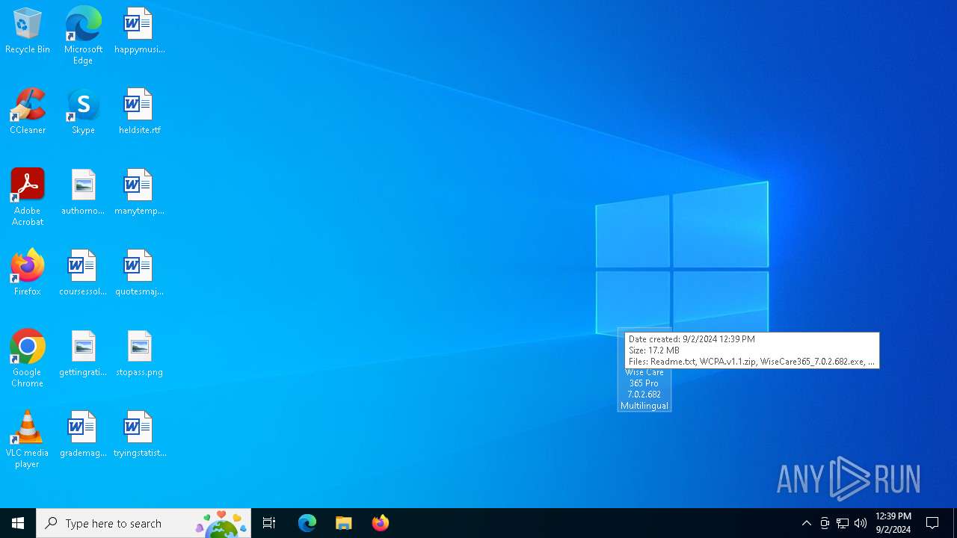The width and height of the screenshot is (957, 538).
Task: Open the notification Action Center
Action: pos(932,523)
